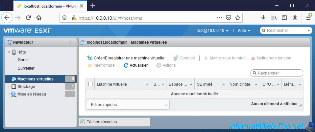This screenshot has height=132, width=315.
Task: Open the Firefox account avatar icon
Action: tap(295, 18)
